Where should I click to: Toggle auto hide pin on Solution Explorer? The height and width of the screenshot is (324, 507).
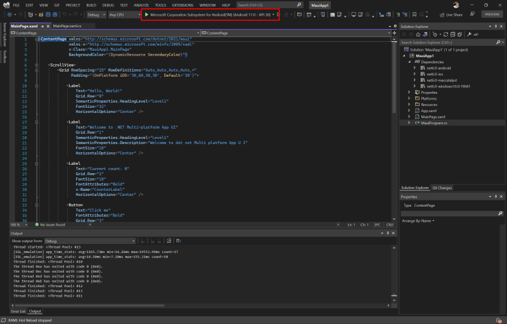496,26
